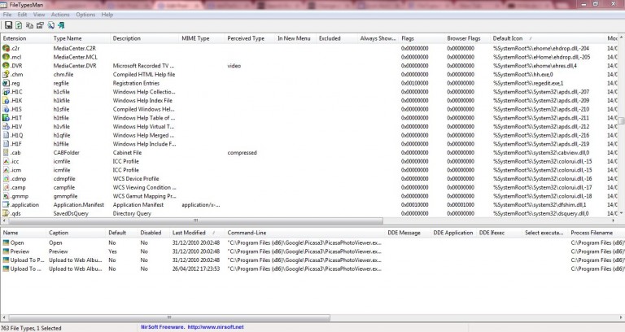Click the Copy toolbar icon
Image resolution: width=625 pixels, height=332 pixels.
[x=28, y=26]
